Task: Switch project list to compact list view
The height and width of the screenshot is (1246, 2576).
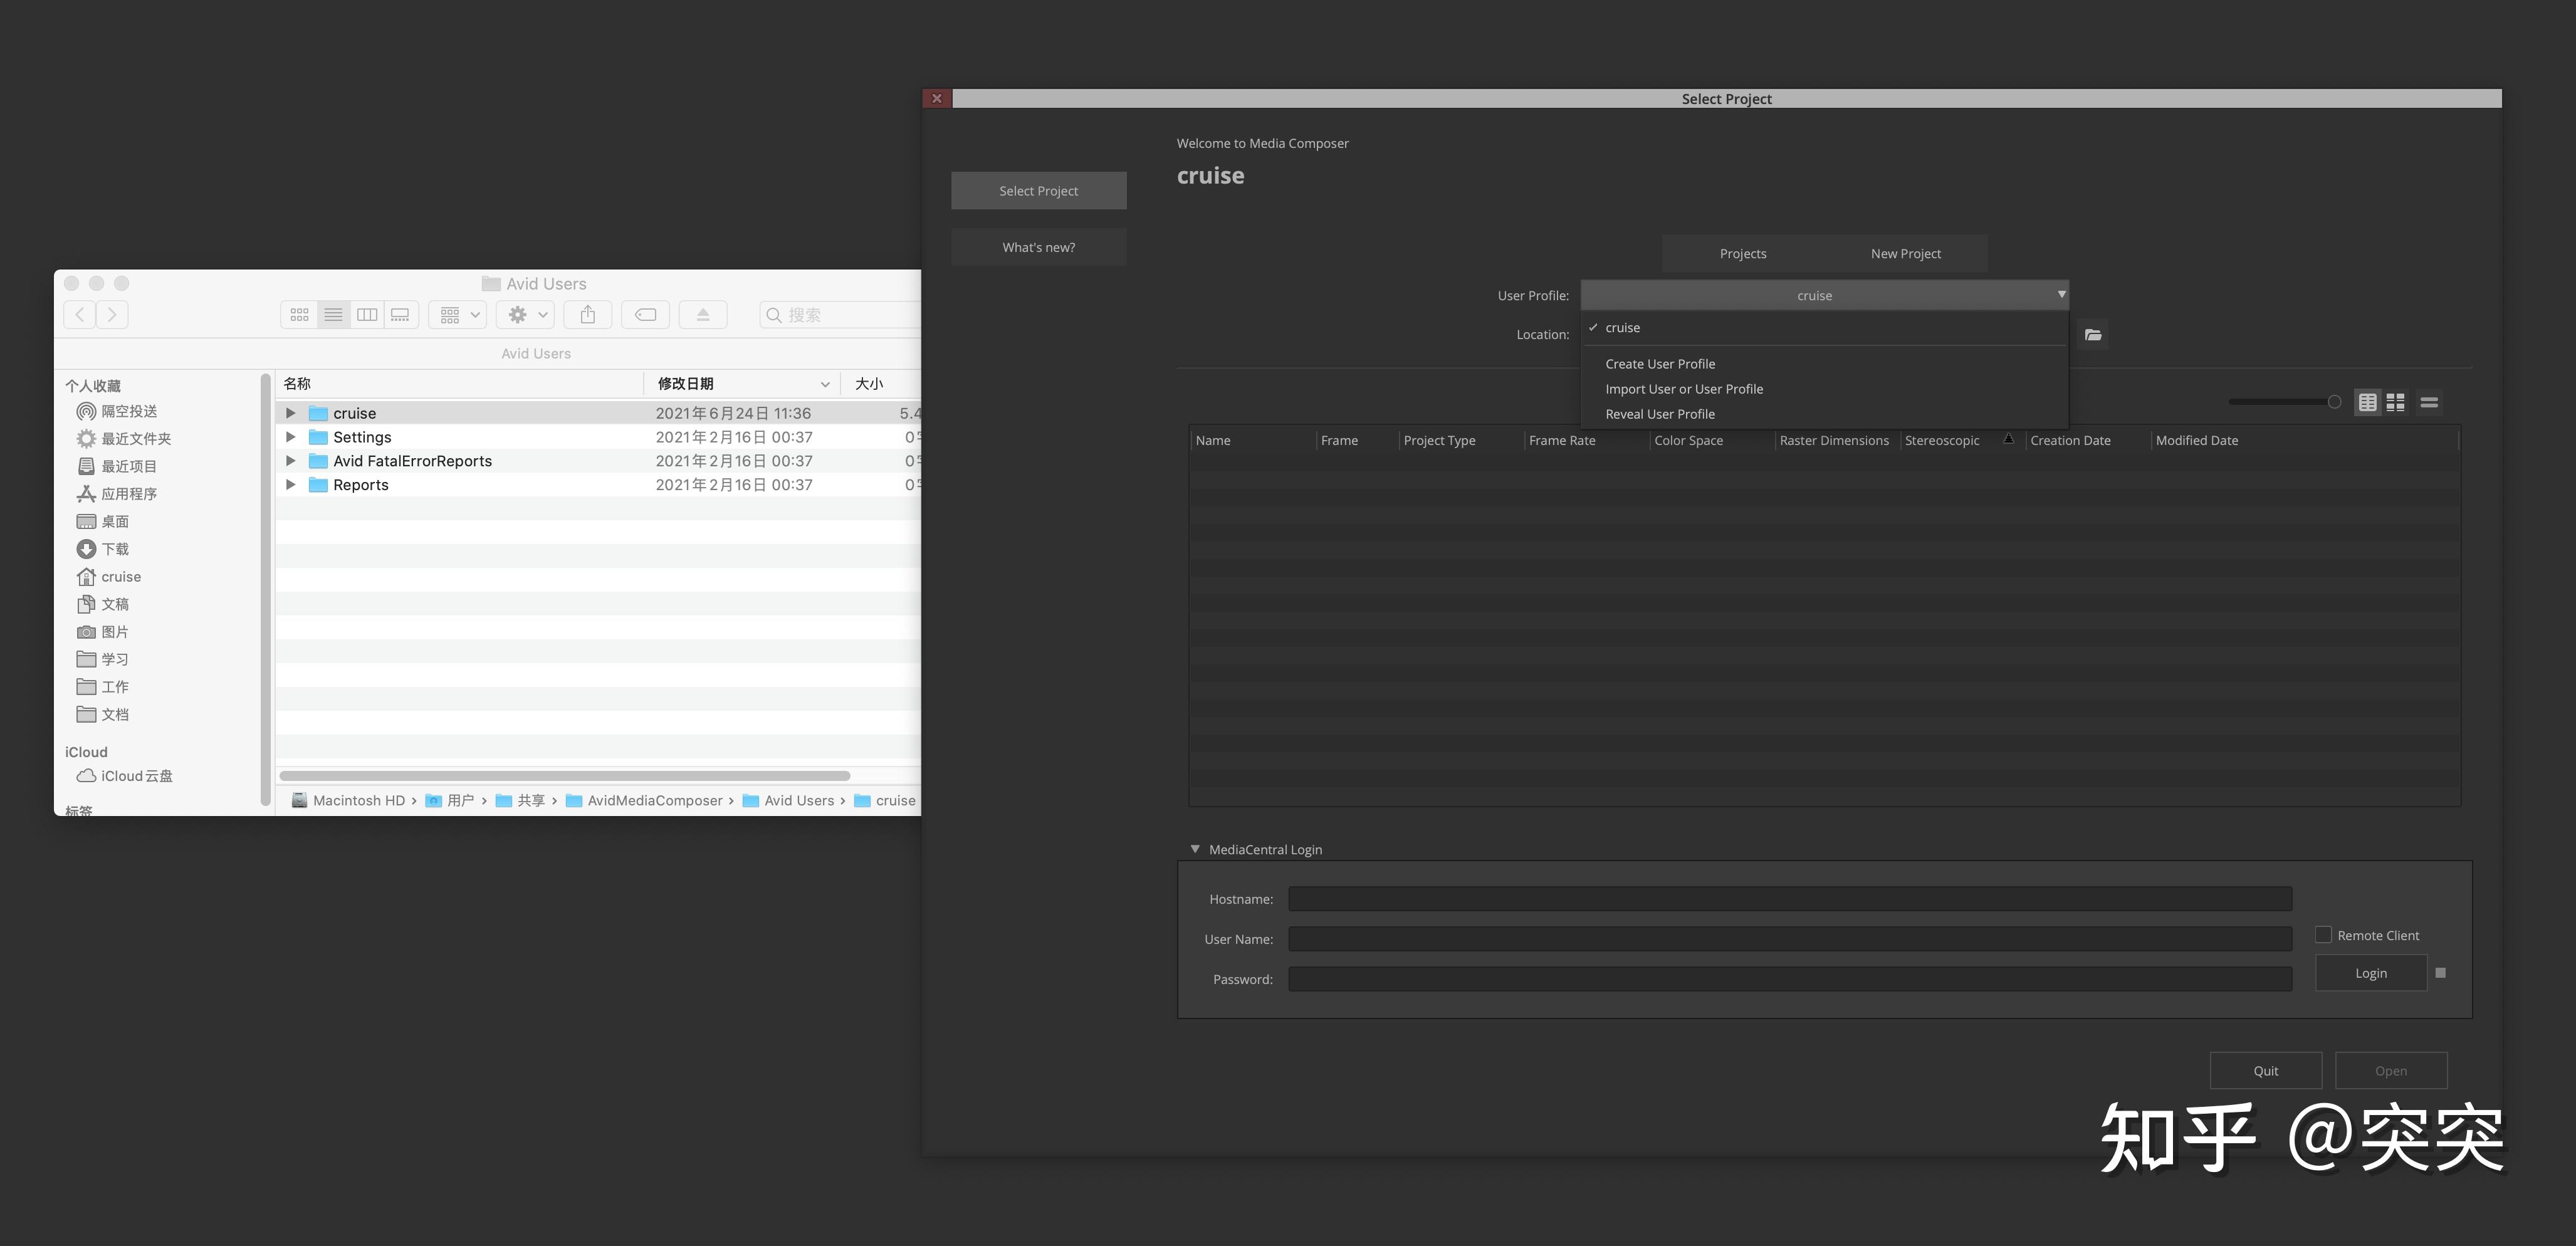Action: [2429, 402]
